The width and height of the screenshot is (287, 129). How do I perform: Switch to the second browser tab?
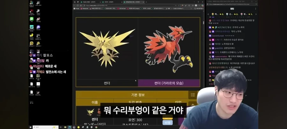[112, 2]
